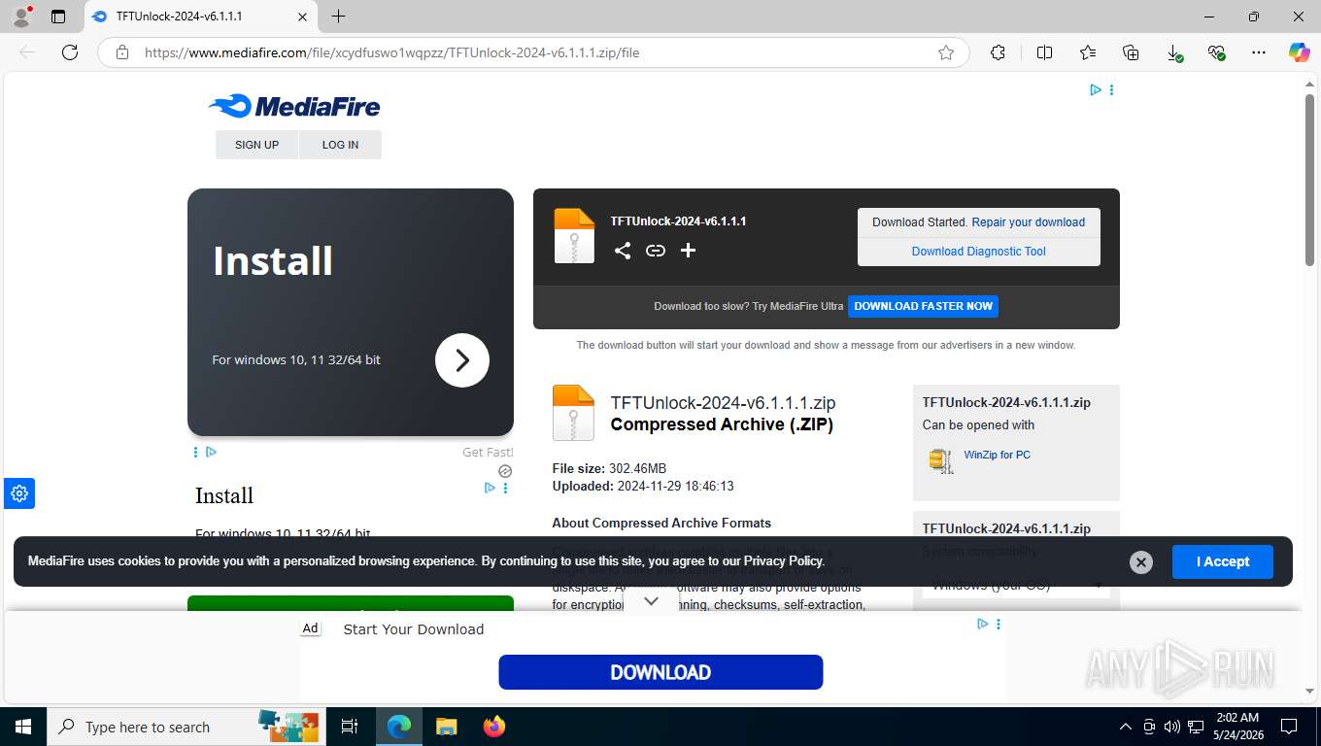
Task: Click AdChoices icon beside Install text ad
Action: (x=491, y=488)
